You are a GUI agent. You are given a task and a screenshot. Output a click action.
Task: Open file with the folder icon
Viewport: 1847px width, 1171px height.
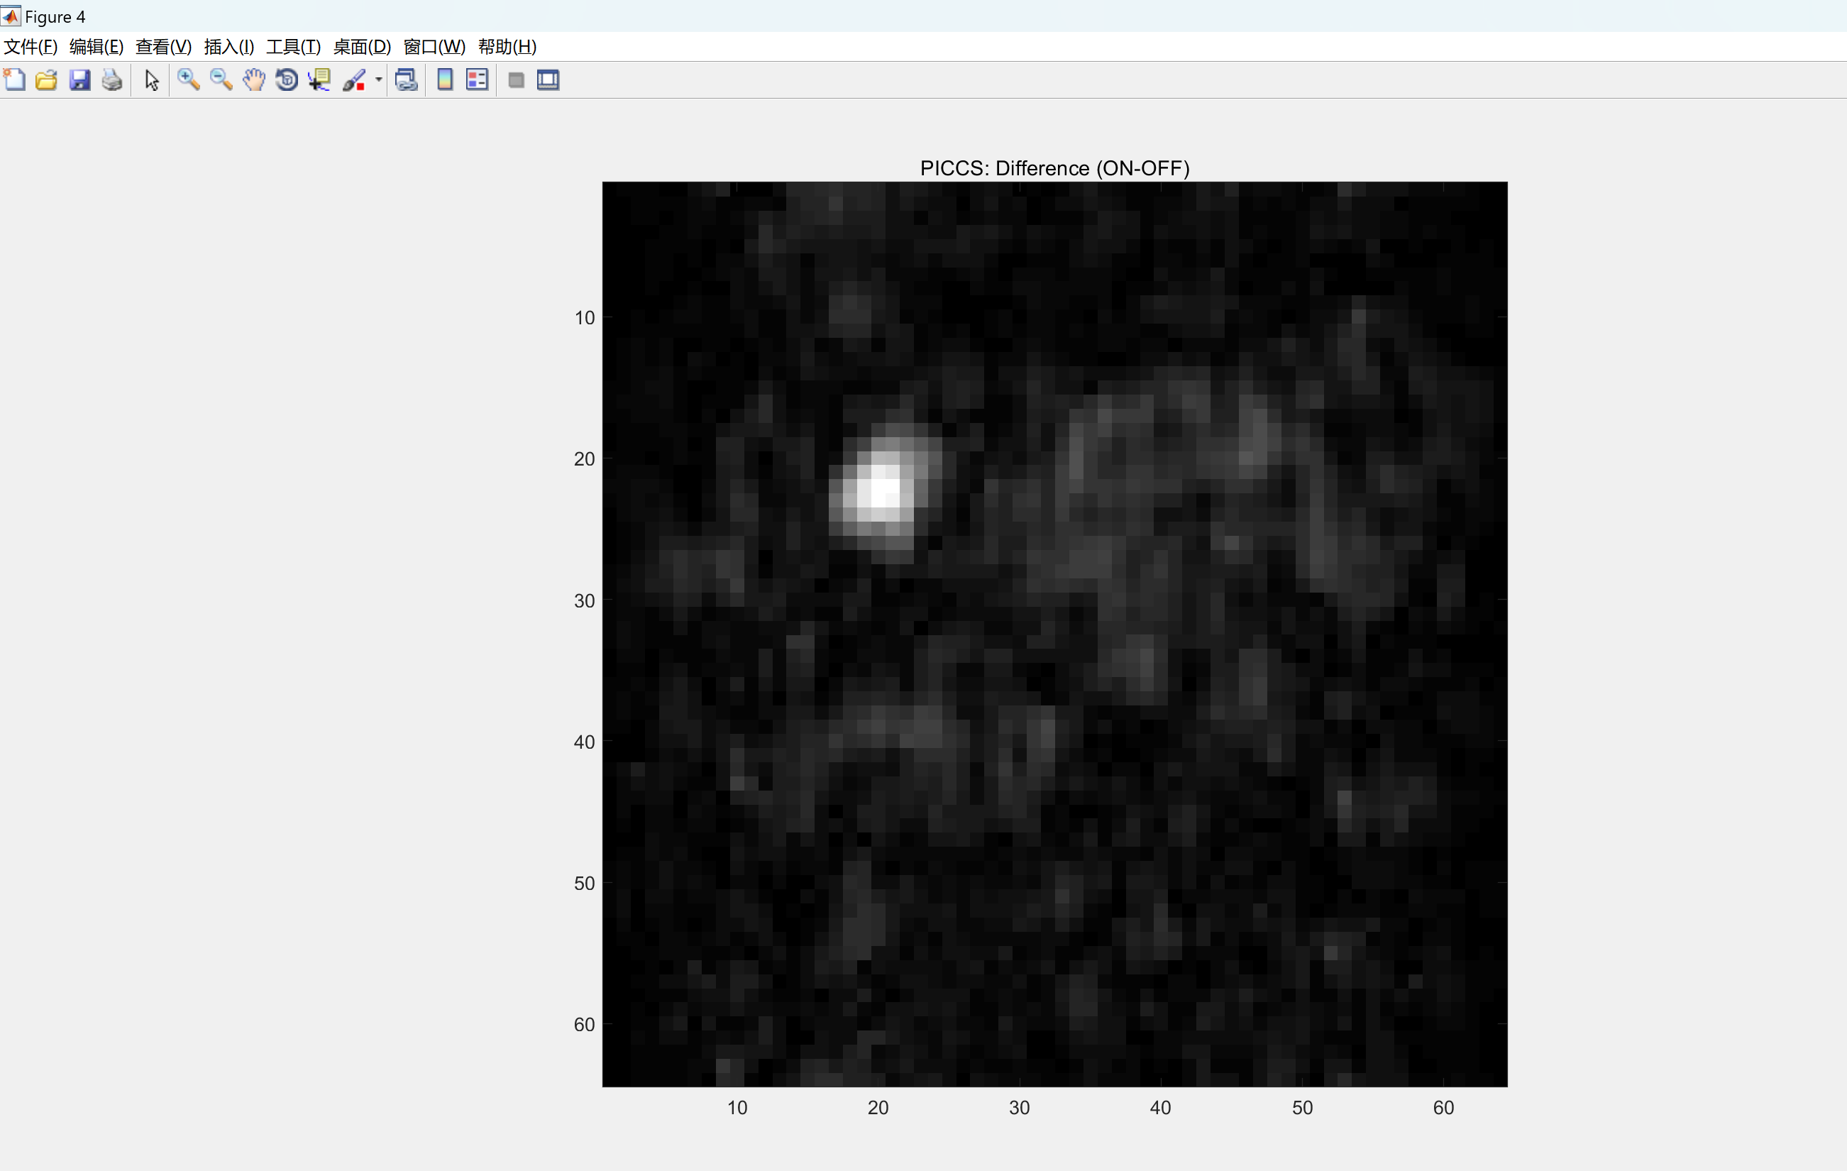47,79
